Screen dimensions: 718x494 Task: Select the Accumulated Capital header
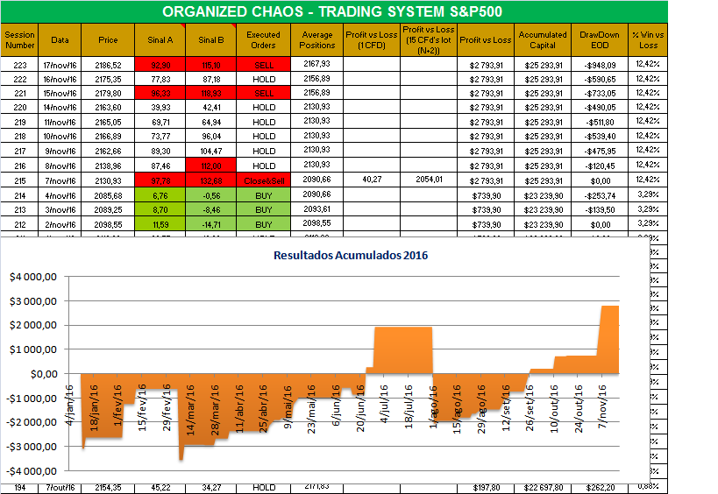[543, 39]
